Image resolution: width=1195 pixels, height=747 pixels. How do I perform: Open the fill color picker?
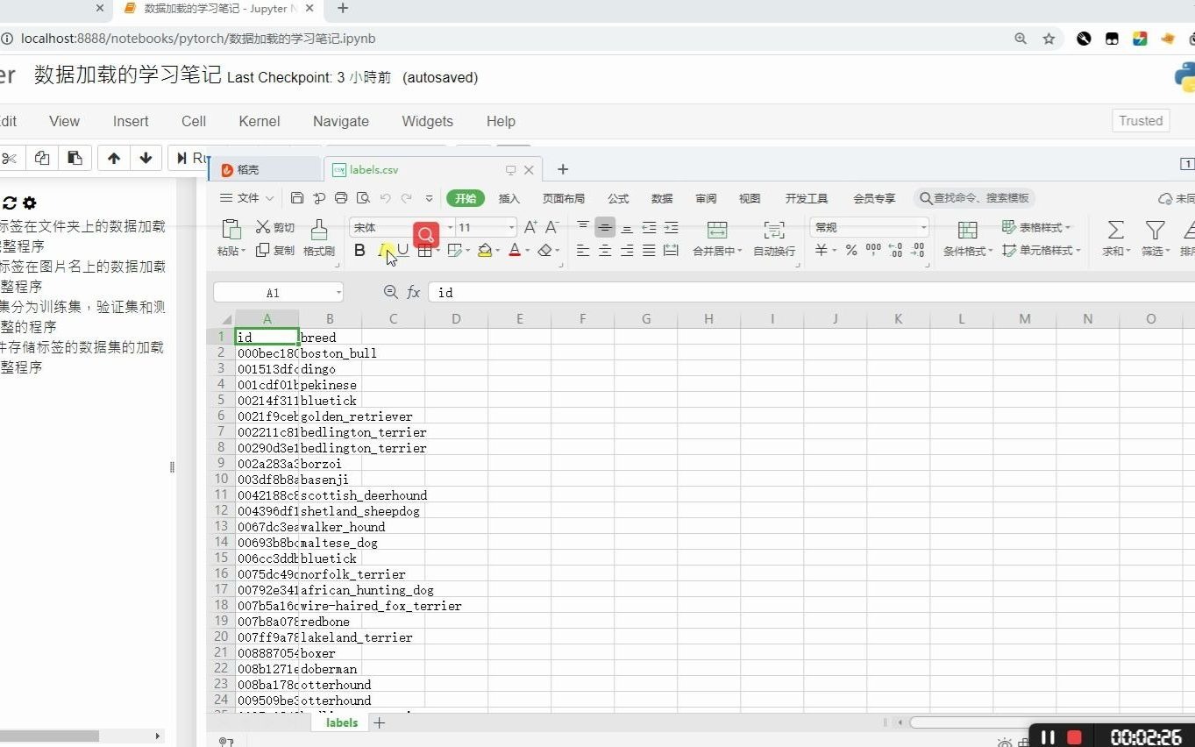click(x=485, y=251)
